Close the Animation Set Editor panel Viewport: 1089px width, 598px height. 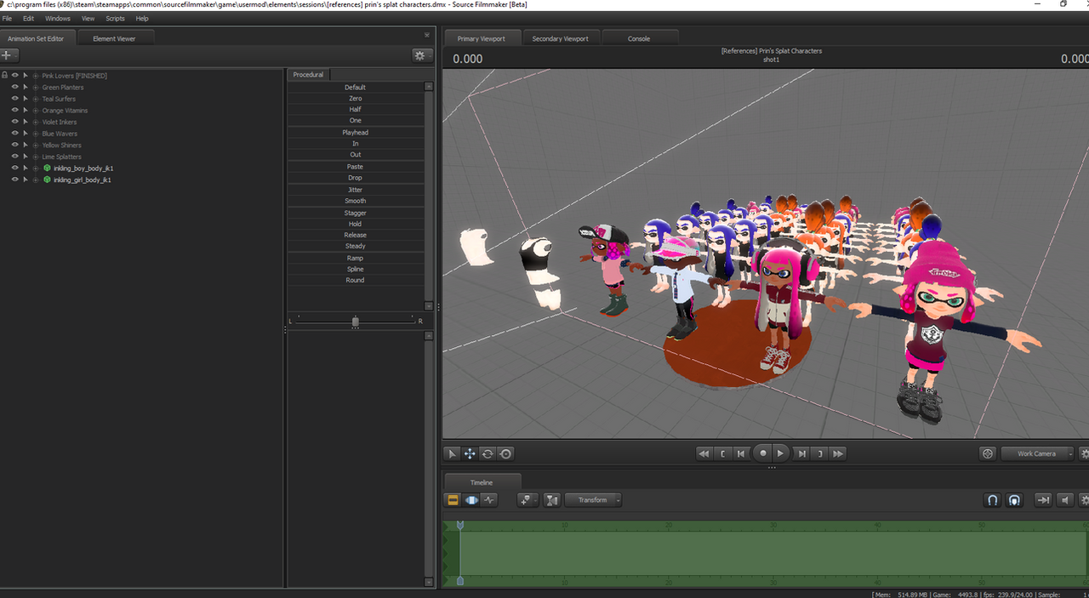(x=427, y=35)
